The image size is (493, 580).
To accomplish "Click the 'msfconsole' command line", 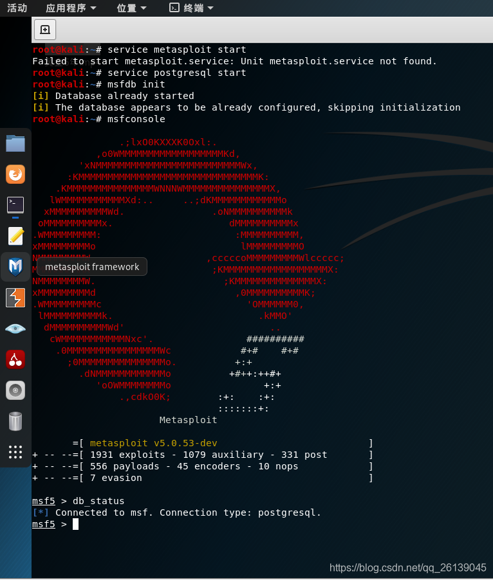I will click(x=99, y=119).
